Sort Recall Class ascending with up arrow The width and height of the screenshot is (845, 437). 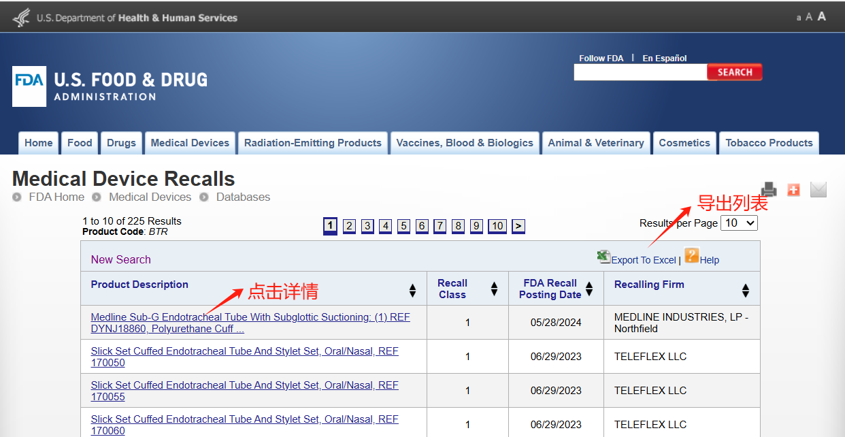click(494, 286)
